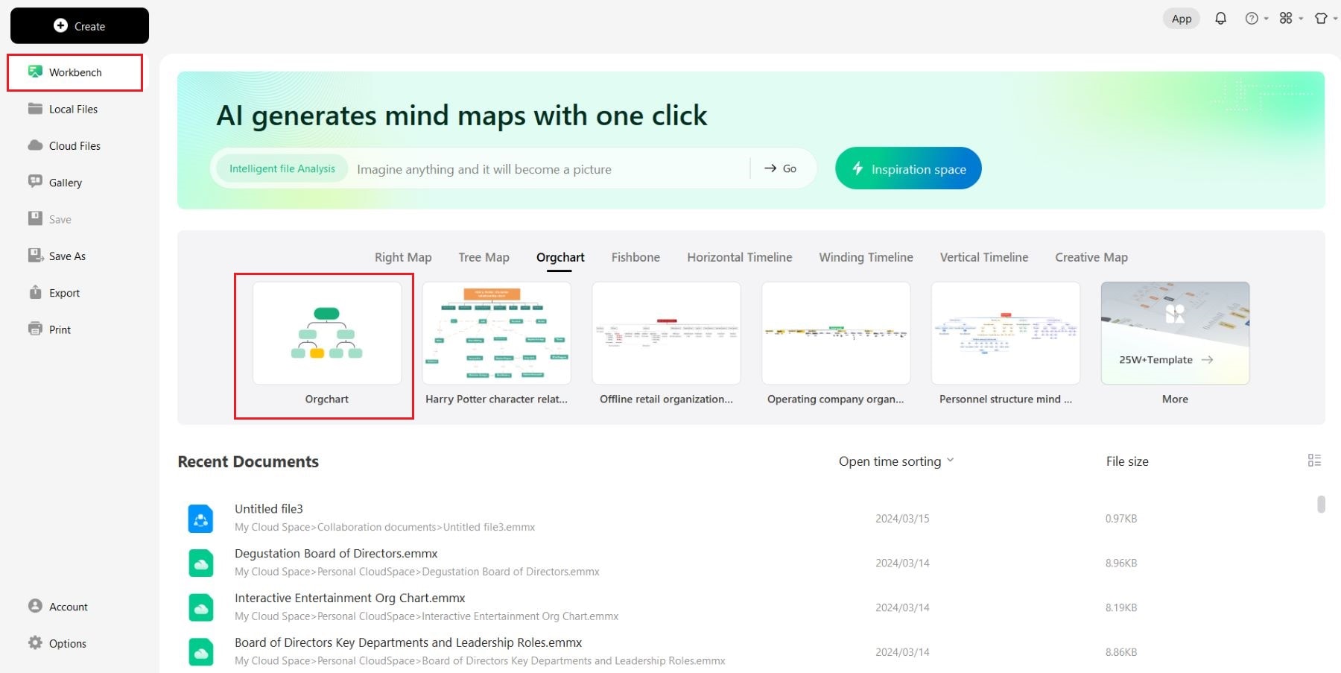The height and width of the screenshot is (673, 1341).
Task: Select the Orgchart tab
Action: point(560,257)
